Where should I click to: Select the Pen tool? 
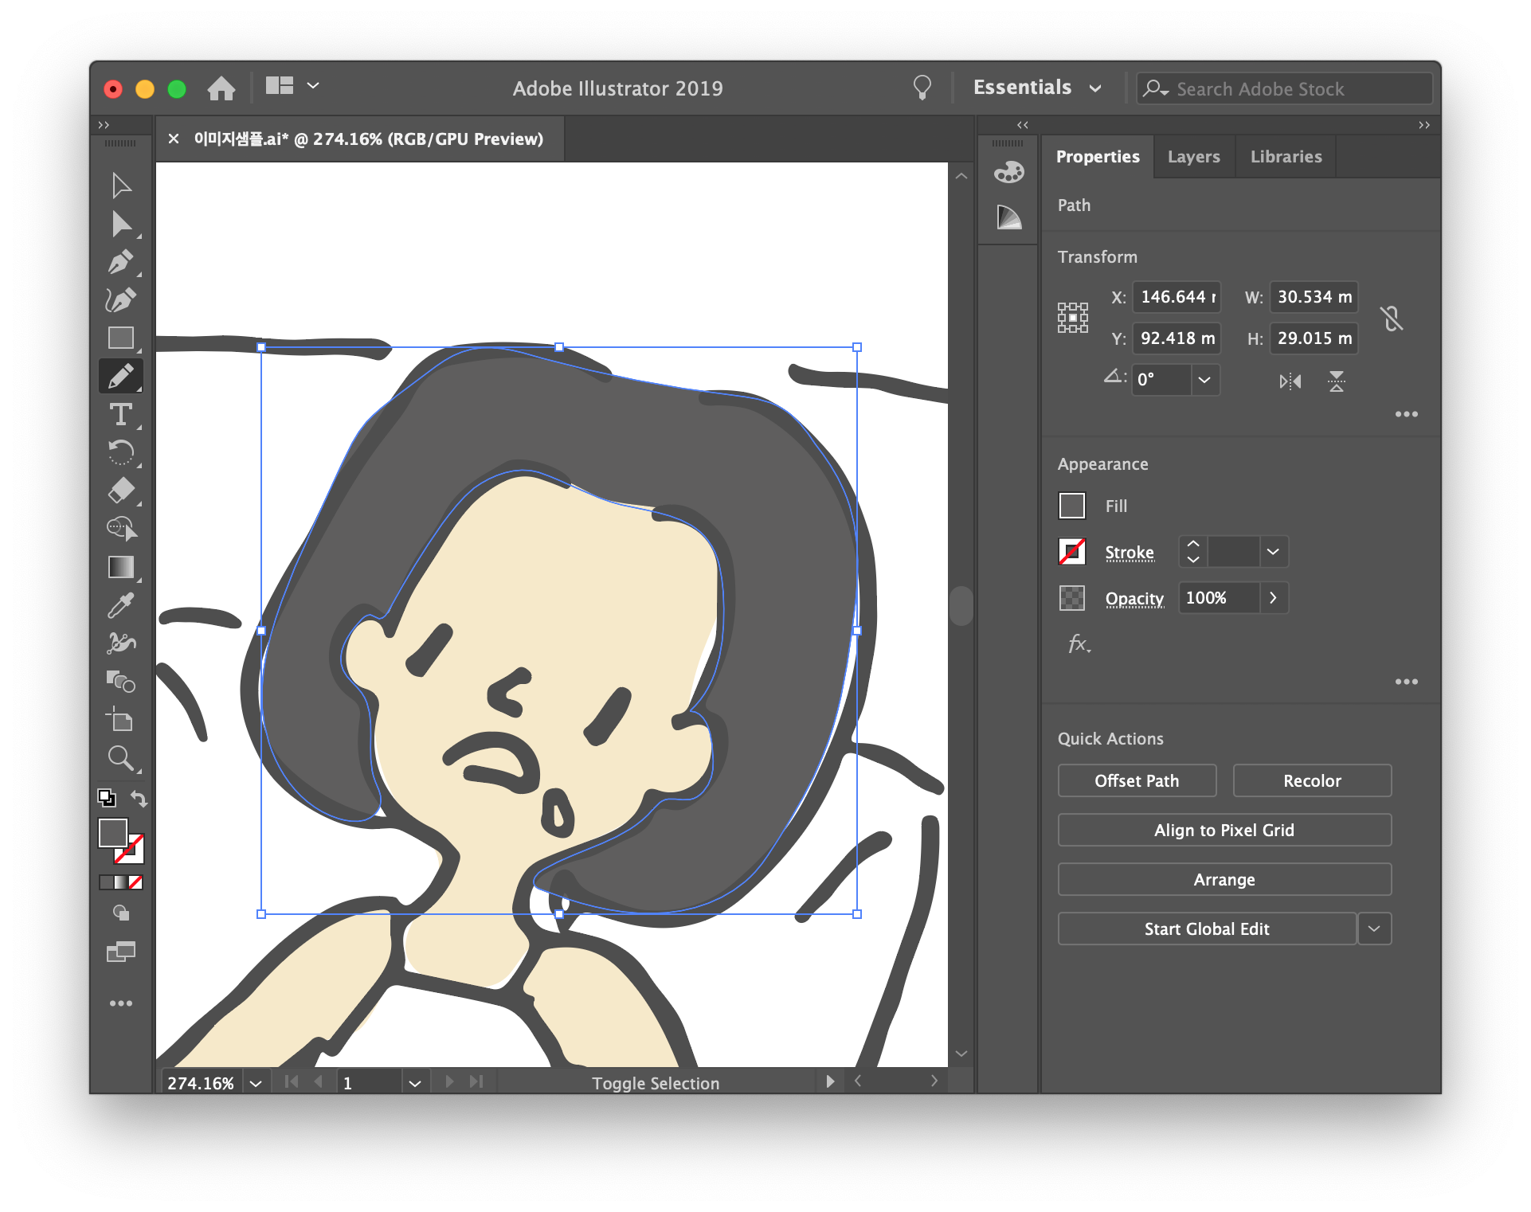[x=121, y=262]
